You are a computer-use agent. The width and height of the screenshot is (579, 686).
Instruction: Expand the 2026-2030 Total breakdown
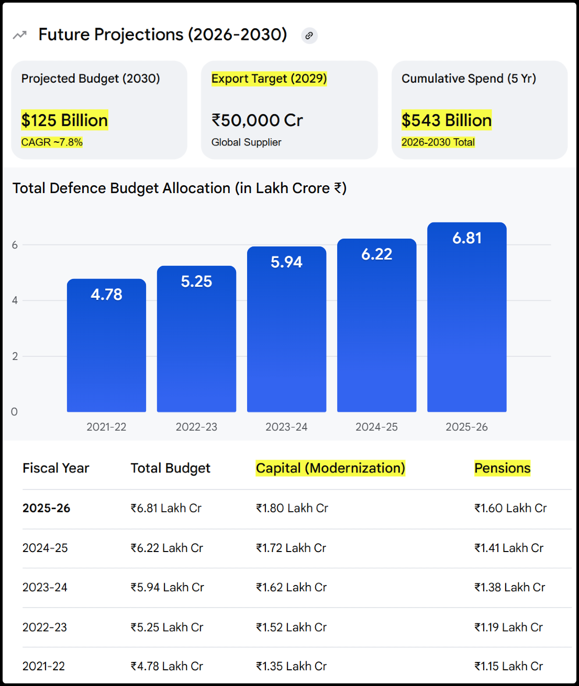click(438, 142)
